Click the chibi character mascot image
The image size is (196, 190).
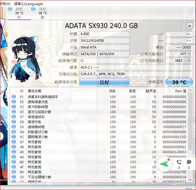(25, 59)
